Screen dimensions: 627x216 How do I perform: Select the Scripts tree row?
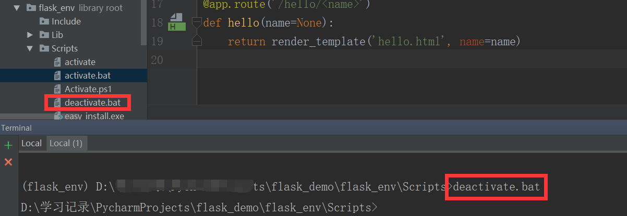tap(70, 48)
